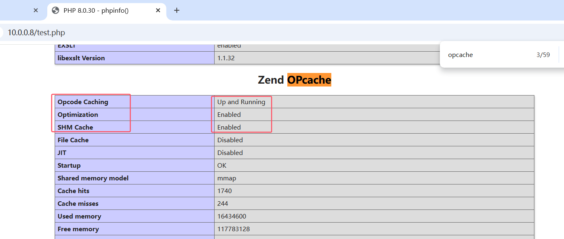The image size is (564, 239).
Task: Click the 'libexslt Version' row label
Action: pos(81,58)
